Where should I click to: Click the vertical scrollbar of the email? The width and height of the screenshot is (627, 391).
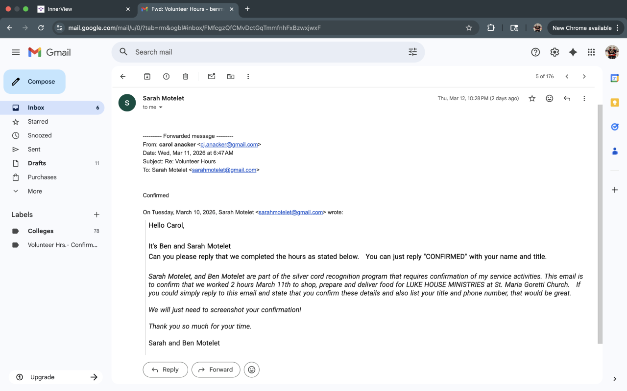(x=600, y=220)
